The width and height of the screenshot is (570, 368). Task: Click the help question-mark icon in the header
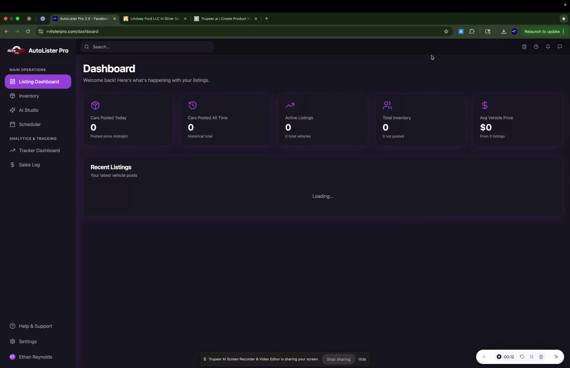pos(536,47)
